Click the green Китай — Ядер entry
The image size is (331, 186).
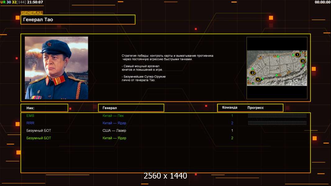coord(114,138)
